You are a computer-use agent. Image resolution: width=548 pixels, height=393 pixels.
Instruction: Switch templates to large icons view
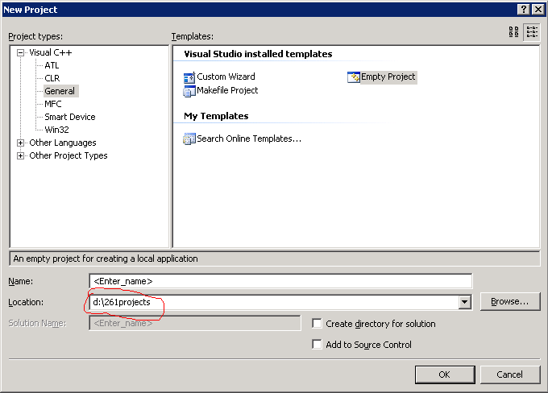click(514, 32)
